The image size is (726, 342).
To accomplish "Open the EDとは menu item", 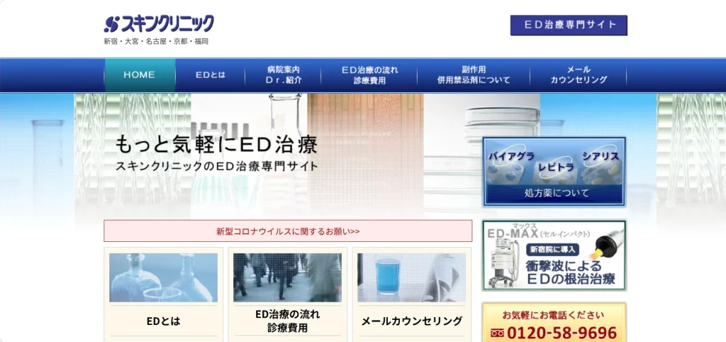I will pos(210,75).
